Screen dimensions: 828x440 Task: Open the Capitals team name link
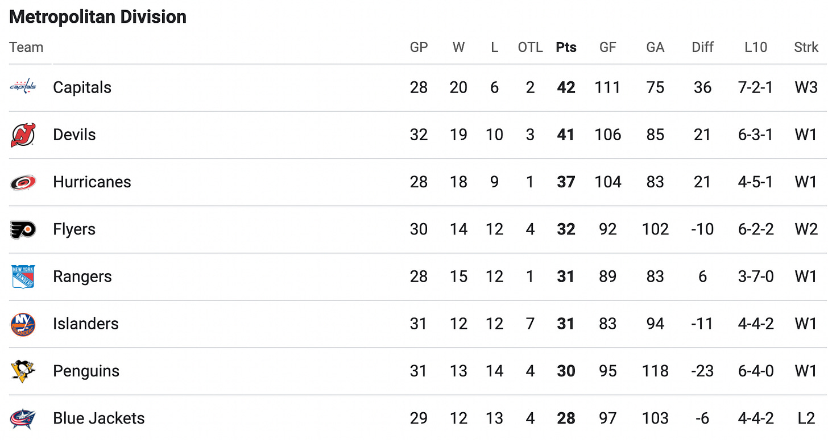(82, 87)
